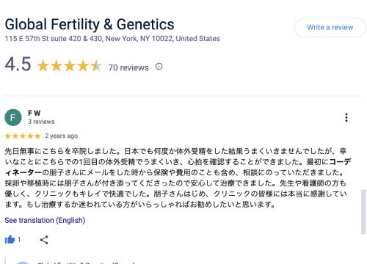Screen dimensions: 367x264
Task: Click the Global Fertility & Genetics title
Action: point(90,24)
